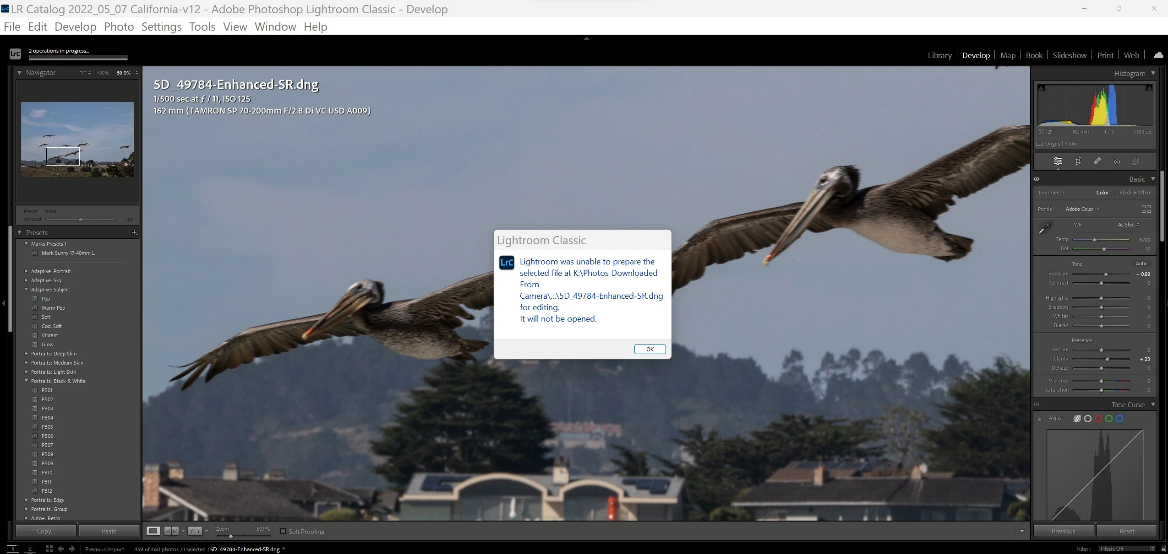Enable the Soft Proofing checkbox
The width and height of the screenshot is (1168, 554).
[283, 531]
